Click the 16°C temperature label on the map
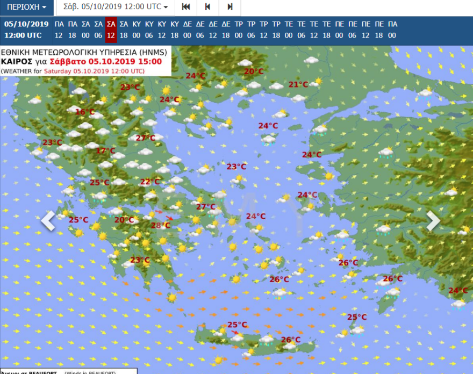This screenshot has height=374, width=473. [x=84, y=112]
